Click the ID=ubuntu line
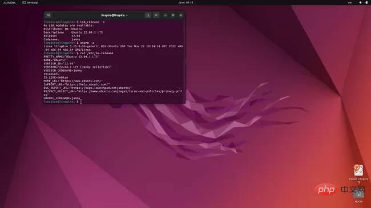This screenshot has width=371, height=208. 51,74
